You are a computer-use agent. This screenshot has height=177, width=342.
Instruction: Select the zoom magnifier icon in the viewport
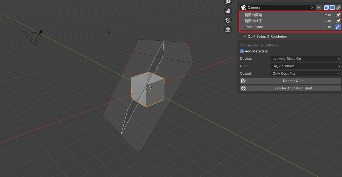click(x=228, y=2)
